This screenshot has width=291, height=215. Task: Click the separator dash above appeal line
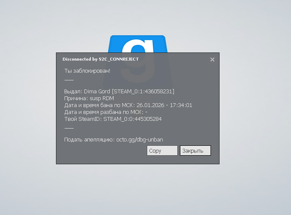[69, 128]
